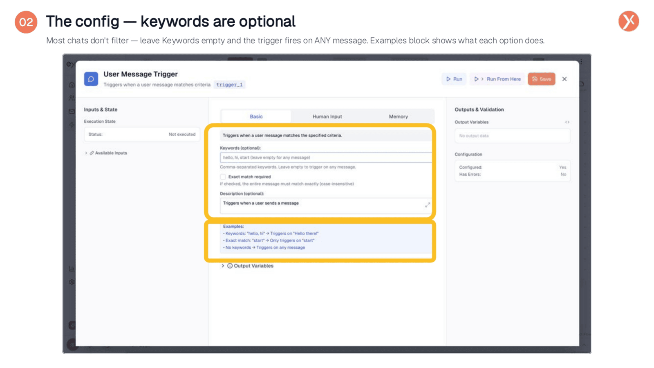Click the link icon beside Available Inputs

[x=92, y=153]
